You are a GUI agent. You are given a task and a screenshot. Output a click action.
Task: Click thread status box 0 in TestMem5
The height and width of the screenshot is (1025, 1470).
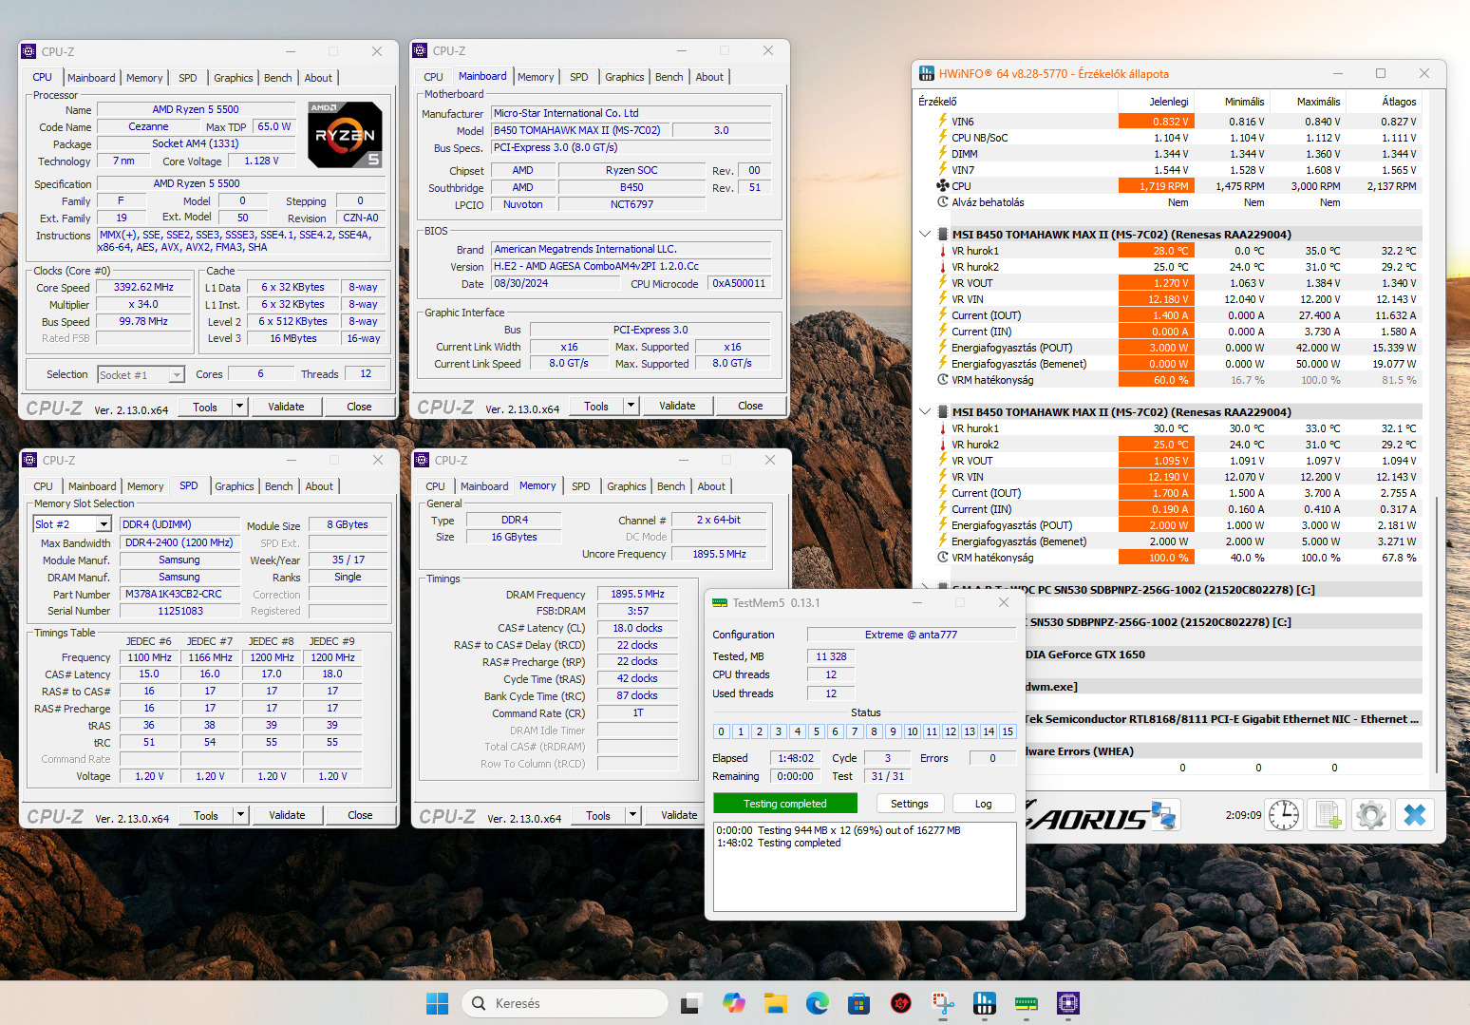tap(721, 731)
